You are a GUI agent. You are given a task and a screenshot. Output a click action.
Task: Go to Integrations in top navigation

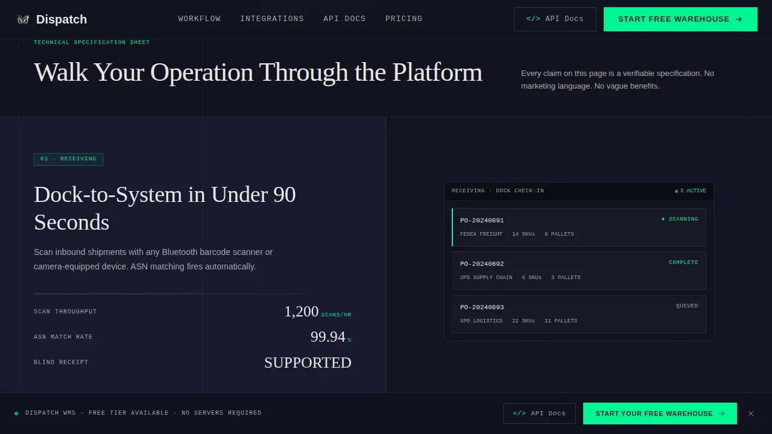(272, 19)
